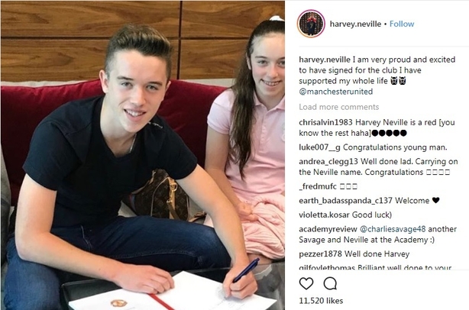
Task: Open the @manchesterunited mention link
Action: [x=336, y=92]
